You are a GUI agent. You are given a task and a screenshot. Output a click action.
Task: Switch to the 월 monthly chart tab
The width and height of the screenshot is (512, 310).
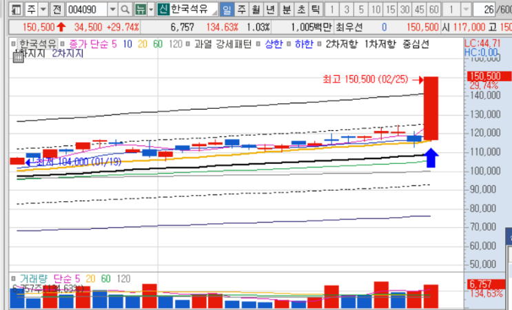click(x=256, y=10)
